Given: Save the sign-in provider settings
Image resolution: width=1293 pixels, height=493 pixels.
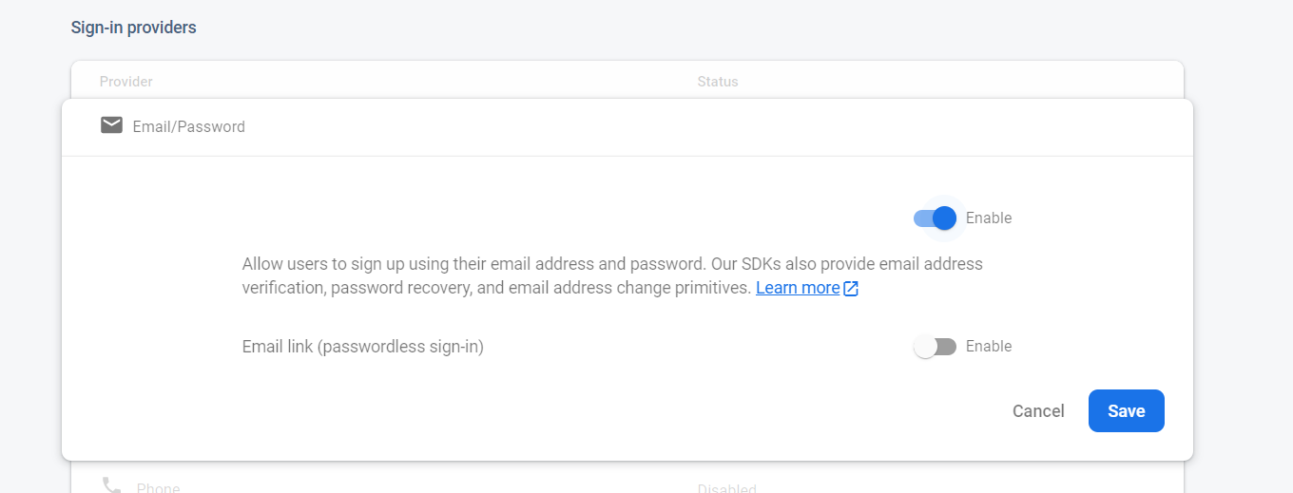Looking at the screenshot, I should (1126, 411).
